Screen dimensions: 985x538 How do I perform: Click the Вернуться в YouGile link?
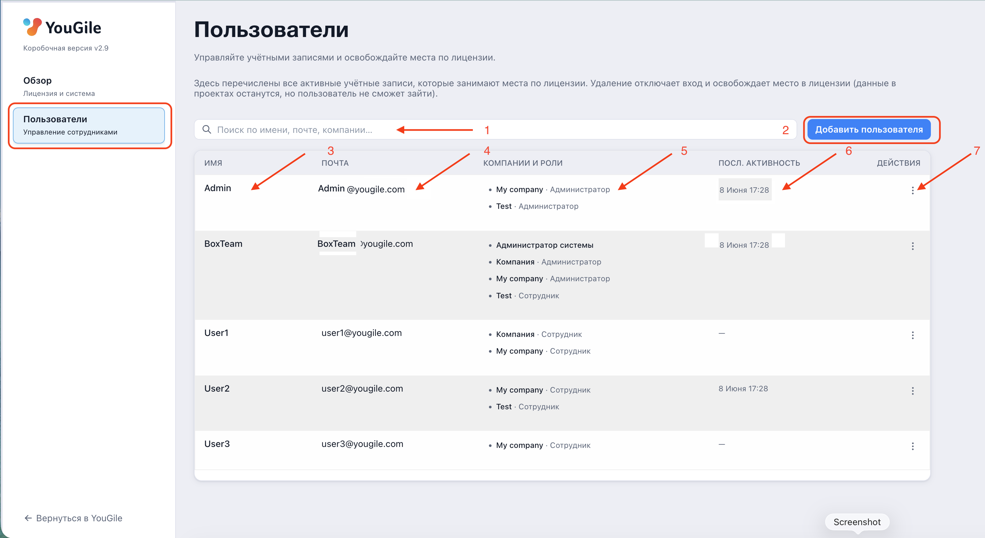click(x=73, y=518)
